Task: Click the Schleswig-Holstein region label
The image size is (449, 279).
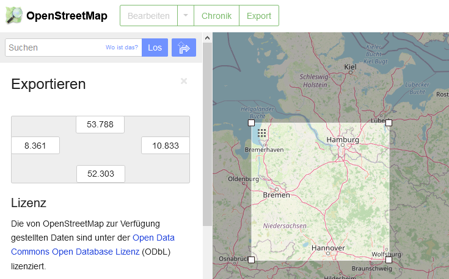Action: click(315, 81)
